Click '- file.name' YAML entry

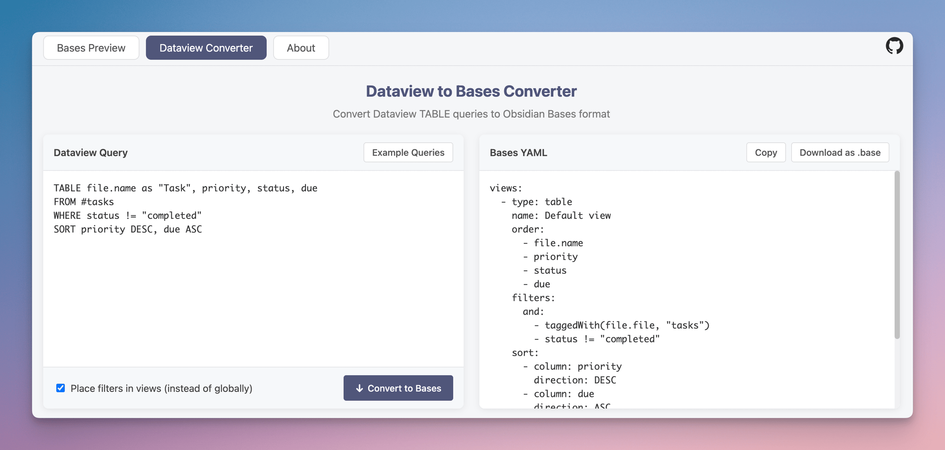[553, 243]
